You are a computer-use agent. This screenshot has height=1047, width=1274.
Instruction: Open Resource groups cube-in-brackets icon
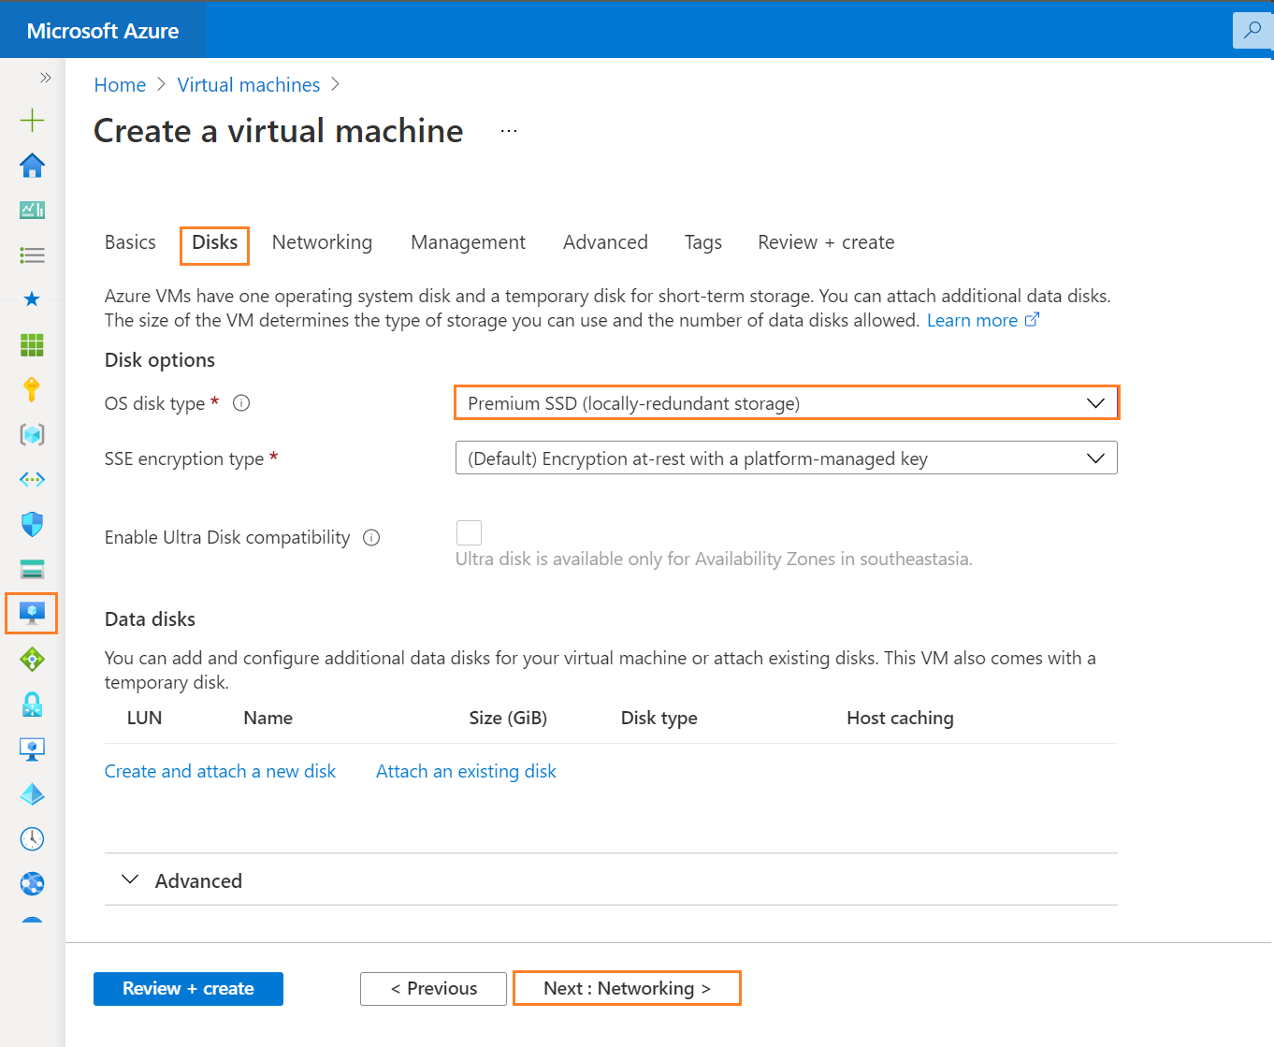(x=32, y=434)
